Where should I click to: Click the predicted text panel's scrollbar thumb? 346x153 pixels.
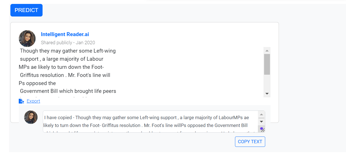click(x=267, y=64)
